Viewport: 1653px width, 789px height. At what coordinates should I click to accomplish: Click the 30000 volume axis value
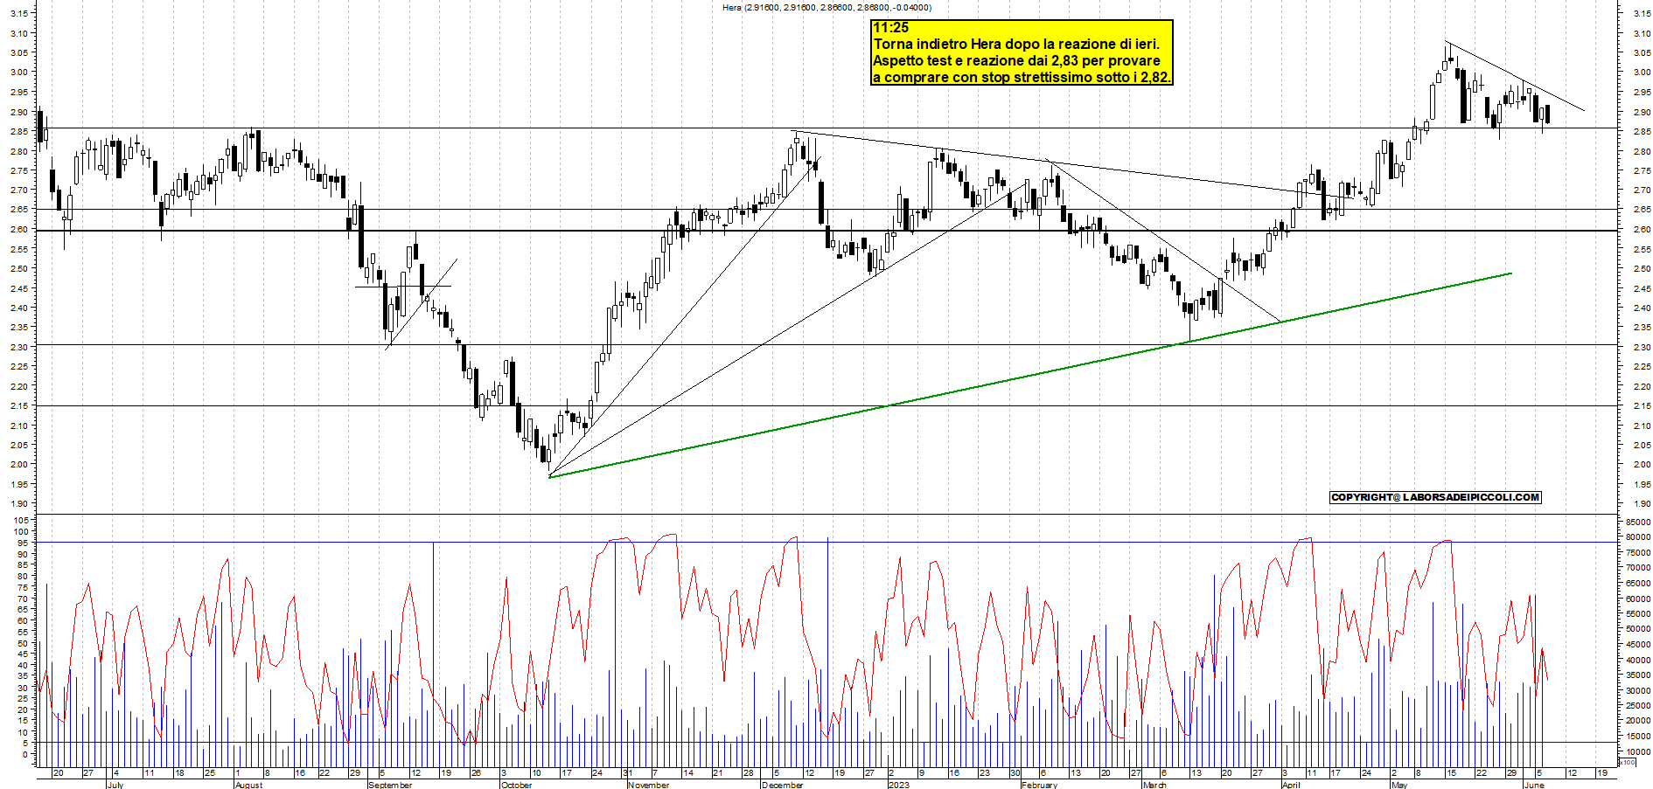pyautogui.click(x=1638, y=690)
